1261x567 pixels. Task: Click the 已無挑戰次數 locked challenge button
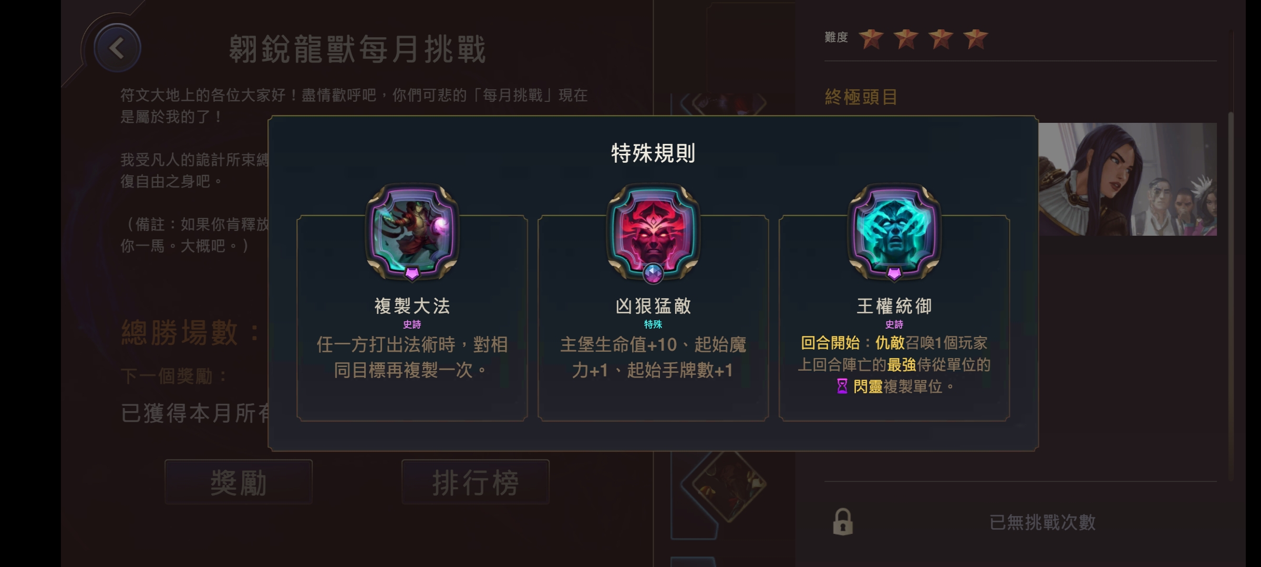[1020, 522]
